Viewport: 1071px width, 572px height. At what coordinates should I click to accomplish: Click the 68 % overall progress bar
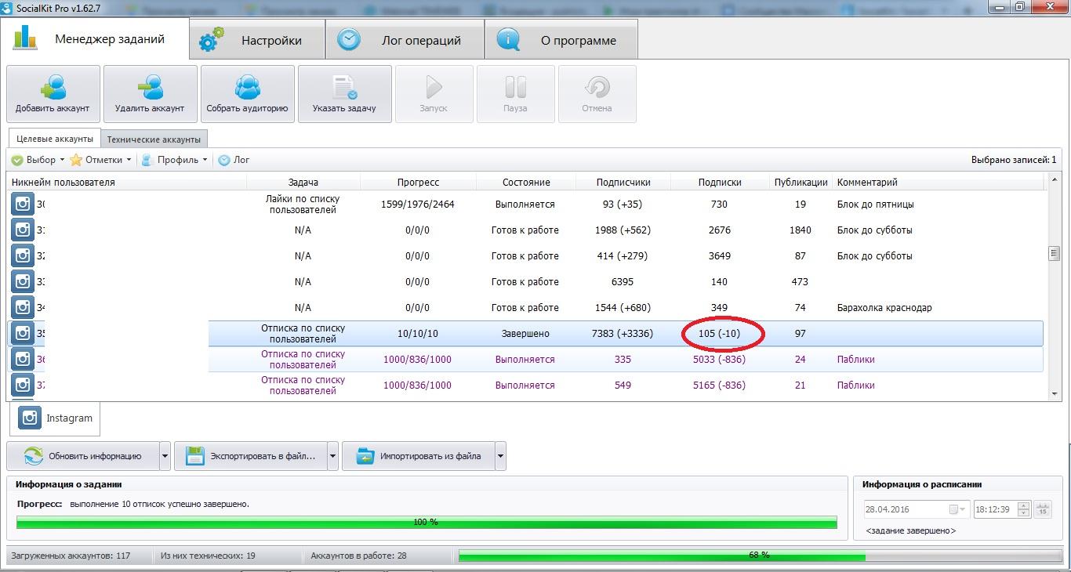click(759, 556)
